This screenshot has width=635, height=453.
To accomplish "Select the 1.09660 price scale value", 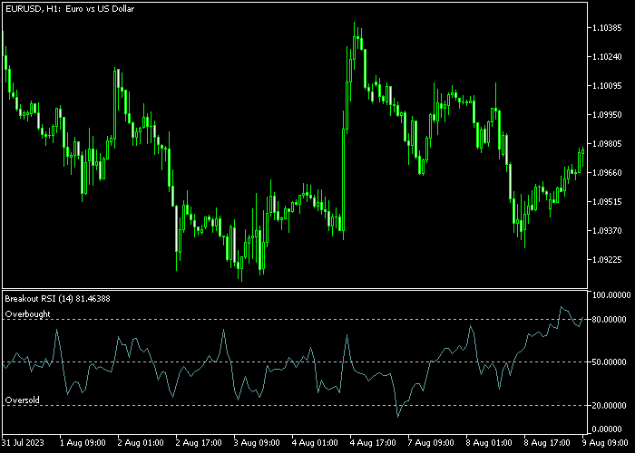I will [607, 173].
